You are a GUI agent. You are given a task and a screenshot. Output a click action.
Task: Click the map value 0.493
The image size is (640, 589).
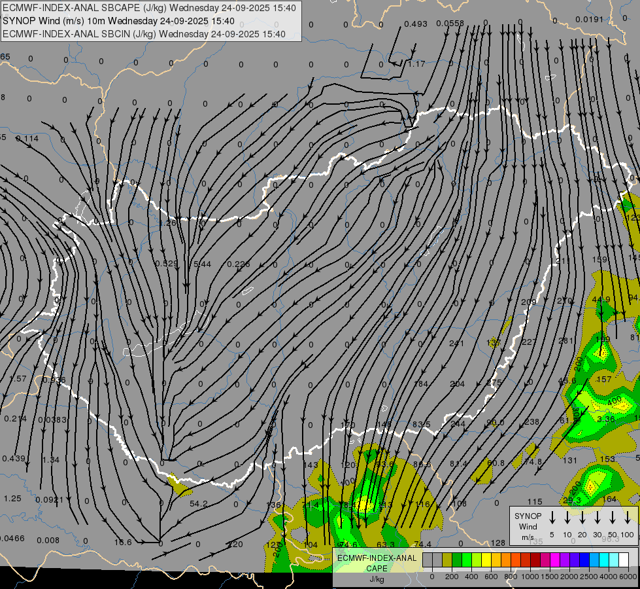click(x=416, y=24)
